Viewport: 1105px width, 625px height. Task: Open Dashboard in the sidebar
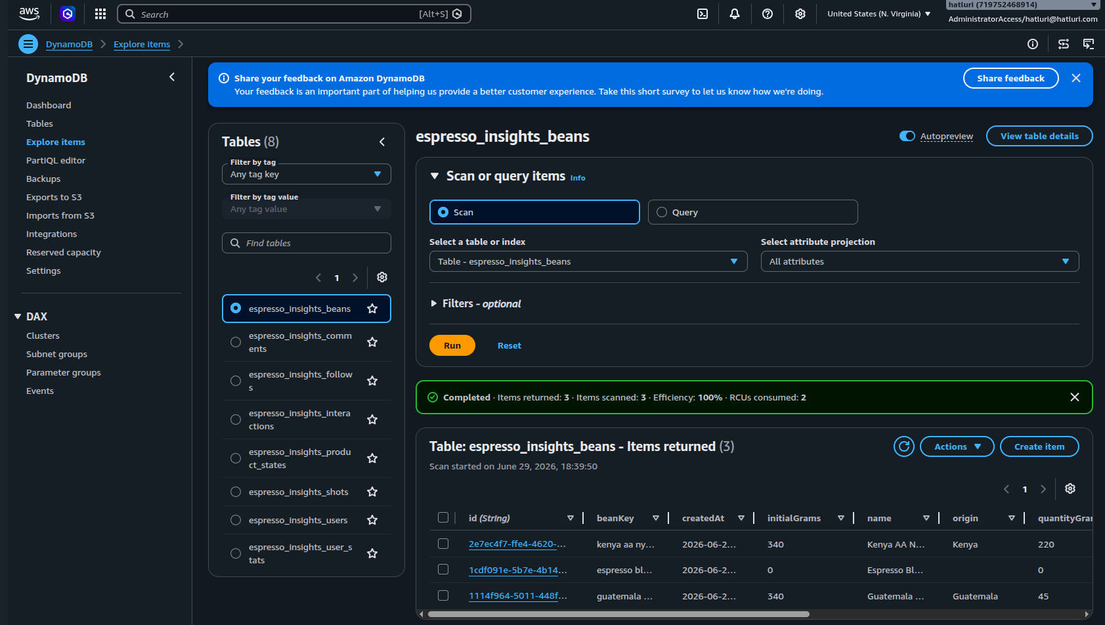(49, 105)
